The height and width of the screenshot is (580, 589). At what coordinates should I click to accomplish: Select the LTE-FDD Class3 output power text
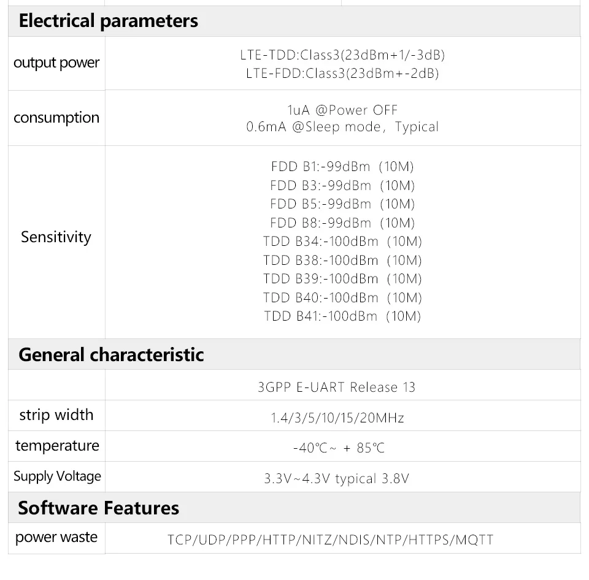[x=342, y=73]
